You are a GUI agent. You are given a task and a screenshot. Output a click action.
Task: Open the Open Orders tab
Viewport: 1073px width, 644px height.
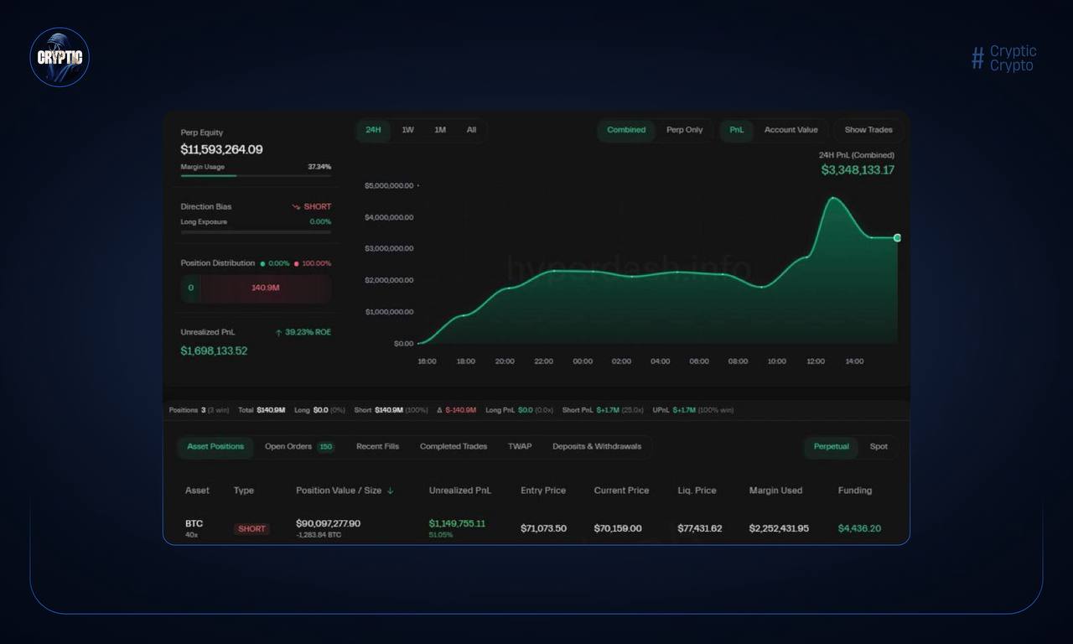[x=299, y=447]
